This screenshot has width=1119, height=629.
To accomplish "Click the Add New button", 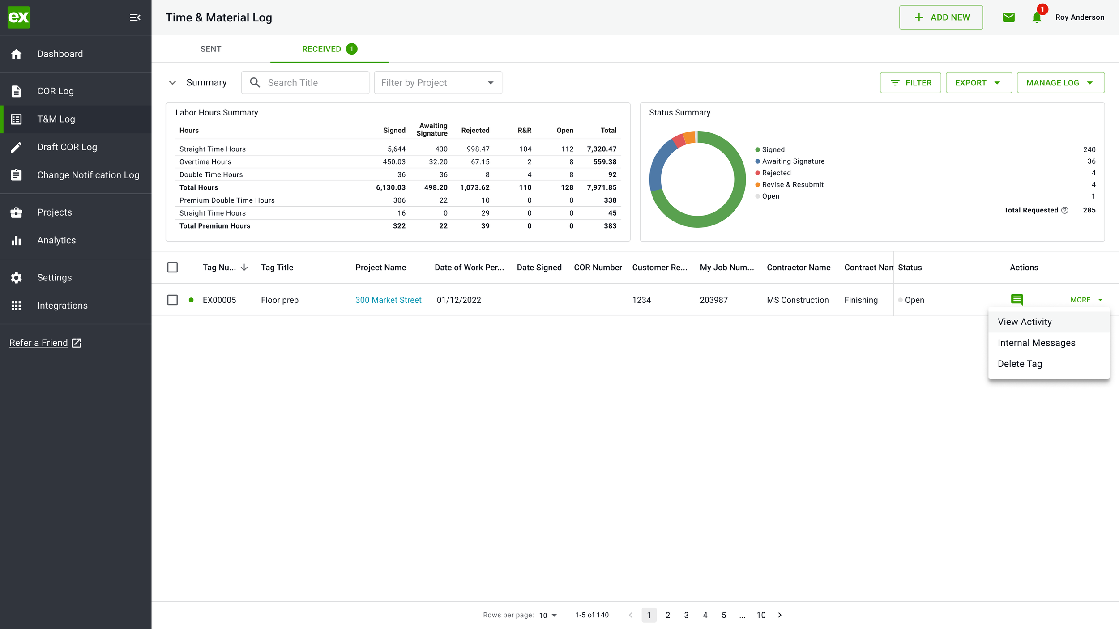I will (x=941, y=17).
